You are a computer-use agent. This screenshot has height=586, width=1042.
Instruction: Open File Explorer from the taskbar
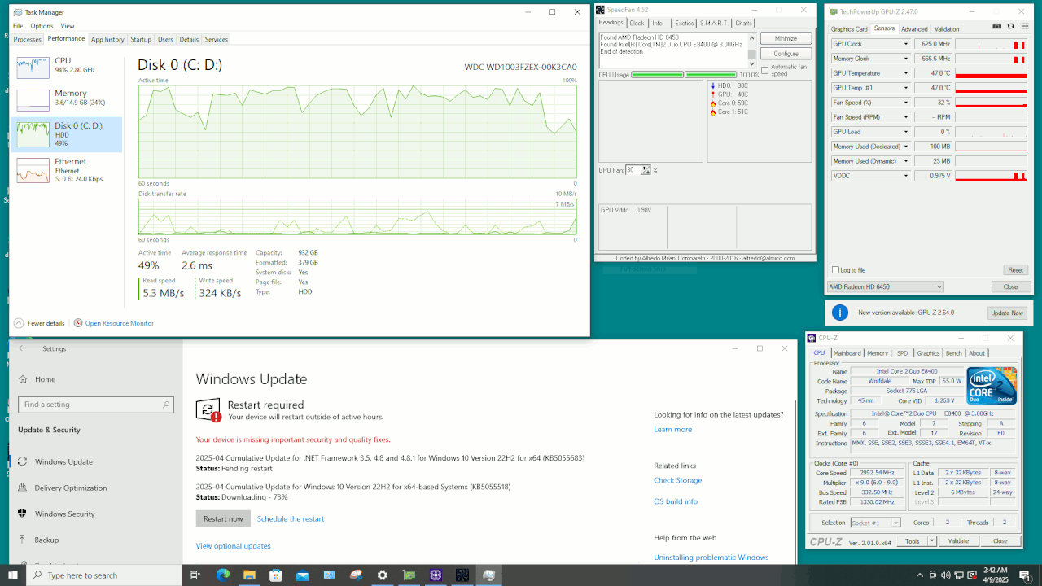click(x=250, y=575)
